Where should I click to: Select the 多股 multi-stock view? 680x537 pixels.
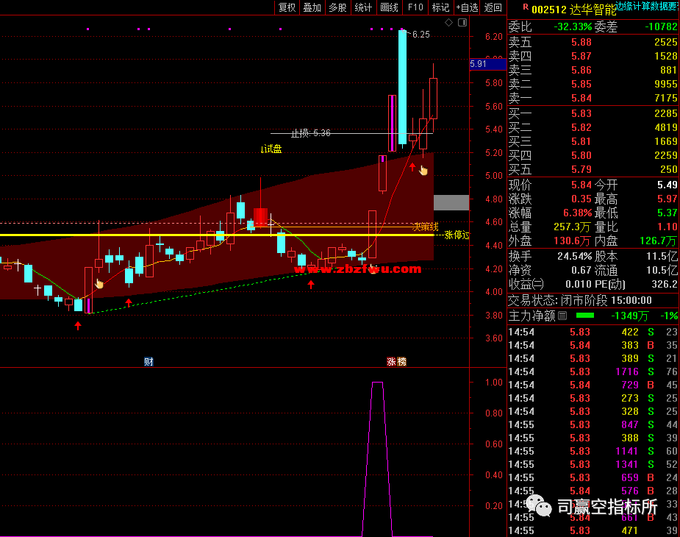[x=338, y=7]
